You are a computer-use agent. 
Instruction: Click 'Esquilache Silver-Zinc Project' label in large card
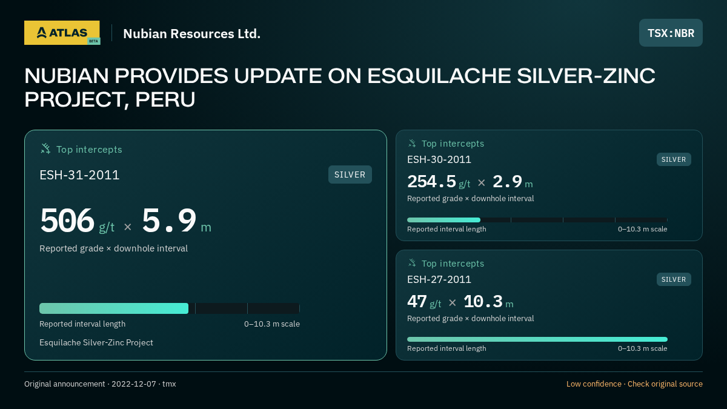pos(96,342)
